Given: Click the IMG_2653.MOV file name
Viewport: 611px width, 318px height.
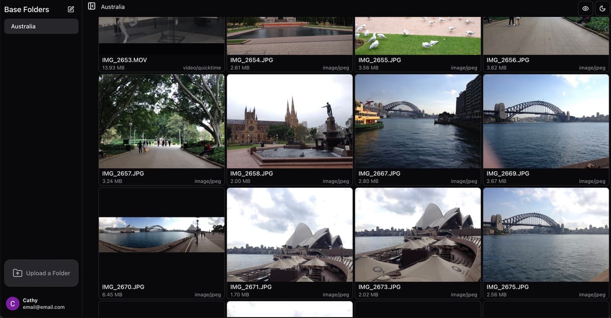Looking at the screenshot, I should tap(124, 60).
